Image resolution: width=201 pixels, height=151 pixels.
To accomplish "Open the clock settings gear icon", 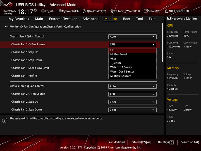I will [x=35, y=10].
